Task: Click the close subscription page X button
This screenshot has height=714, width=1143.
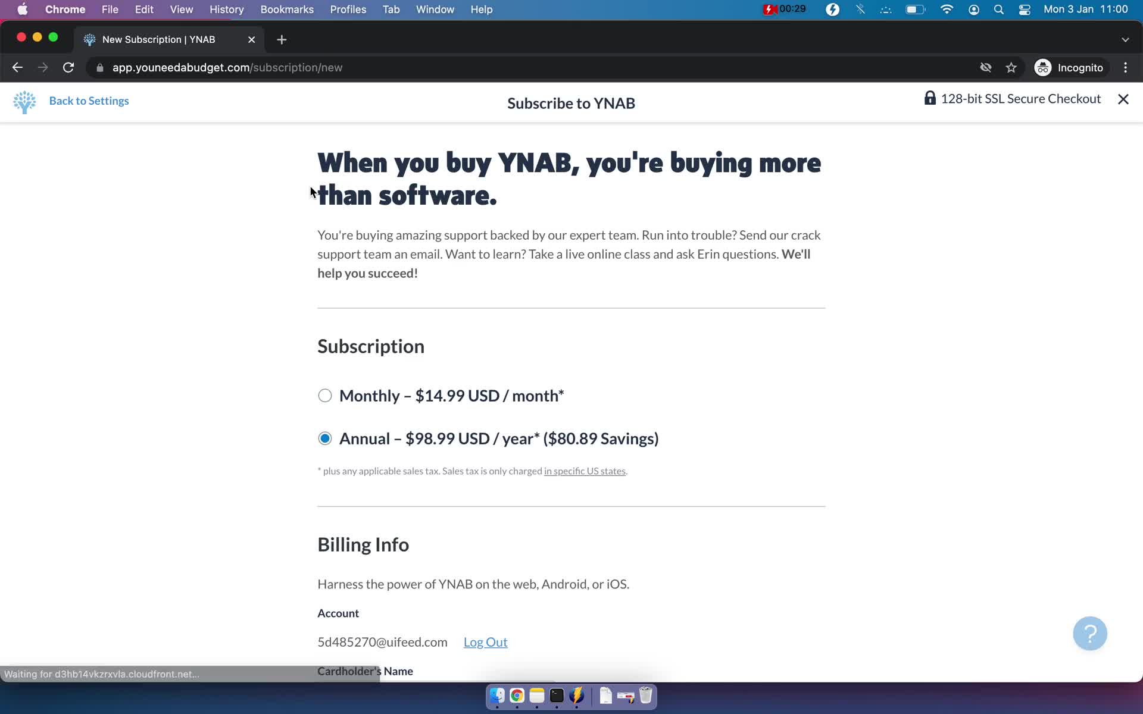Action: [1123, 99]
